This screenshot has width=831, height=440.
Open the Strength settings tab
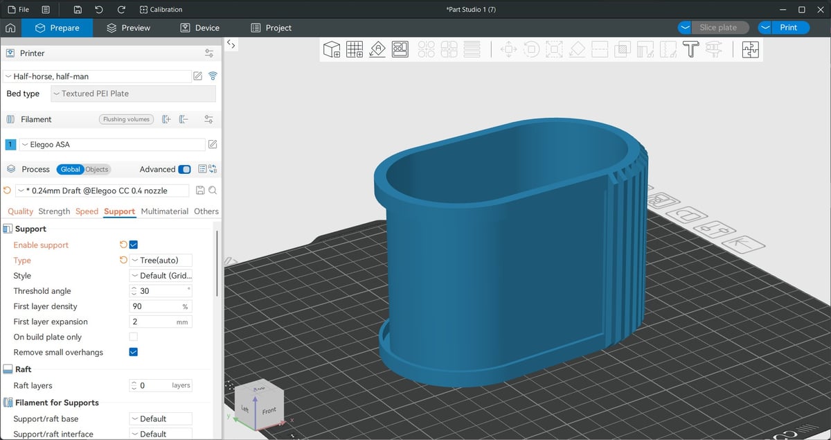[54, 211]
